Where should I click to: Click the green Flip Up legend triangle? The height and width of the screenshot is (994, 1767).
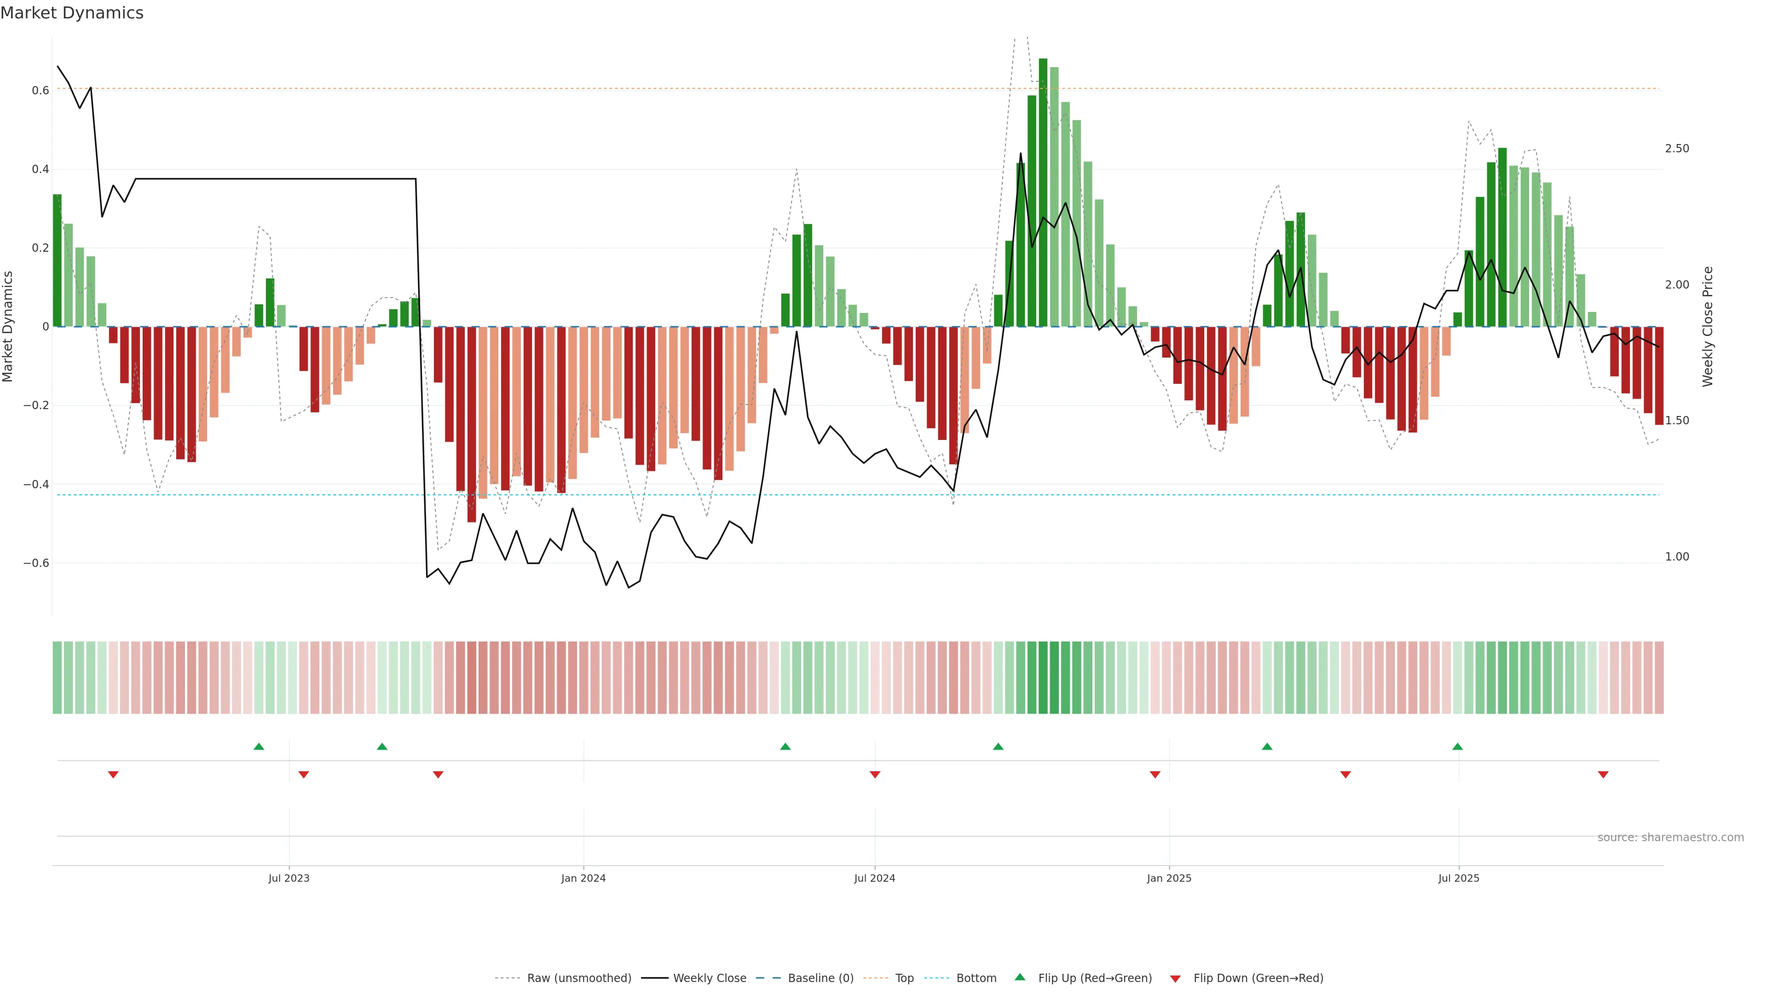pyautogui.click(x=1020, y=977)
